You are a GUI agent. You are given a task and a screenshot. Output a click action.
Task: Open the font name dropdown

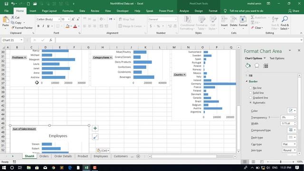tap(59, 19)
